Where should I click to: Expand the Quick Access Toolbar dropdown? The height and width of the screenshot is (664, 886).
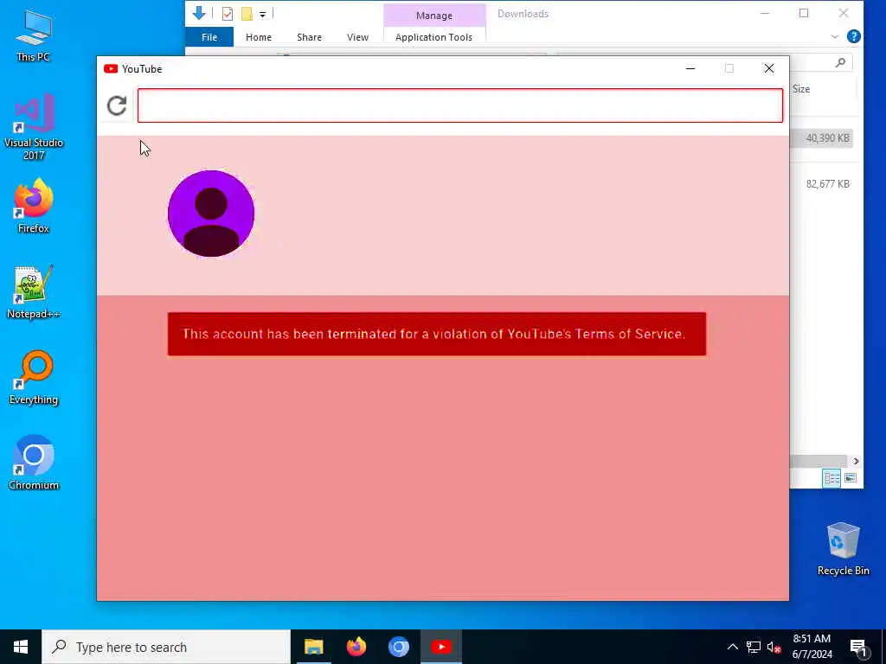pos(262,14)
